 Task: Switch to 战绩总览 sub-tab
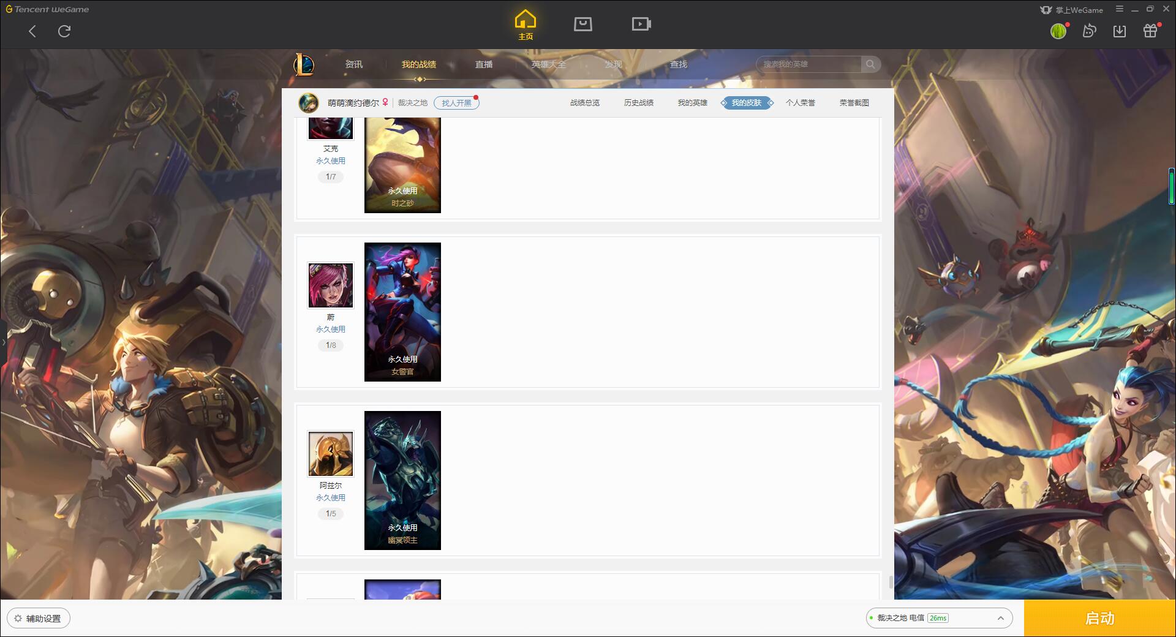tap(585, 103)
